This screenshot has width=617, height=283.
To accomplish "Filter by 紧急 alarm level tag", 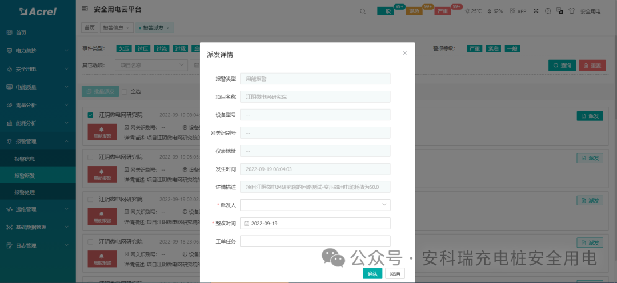I will (x=494, y=48).
